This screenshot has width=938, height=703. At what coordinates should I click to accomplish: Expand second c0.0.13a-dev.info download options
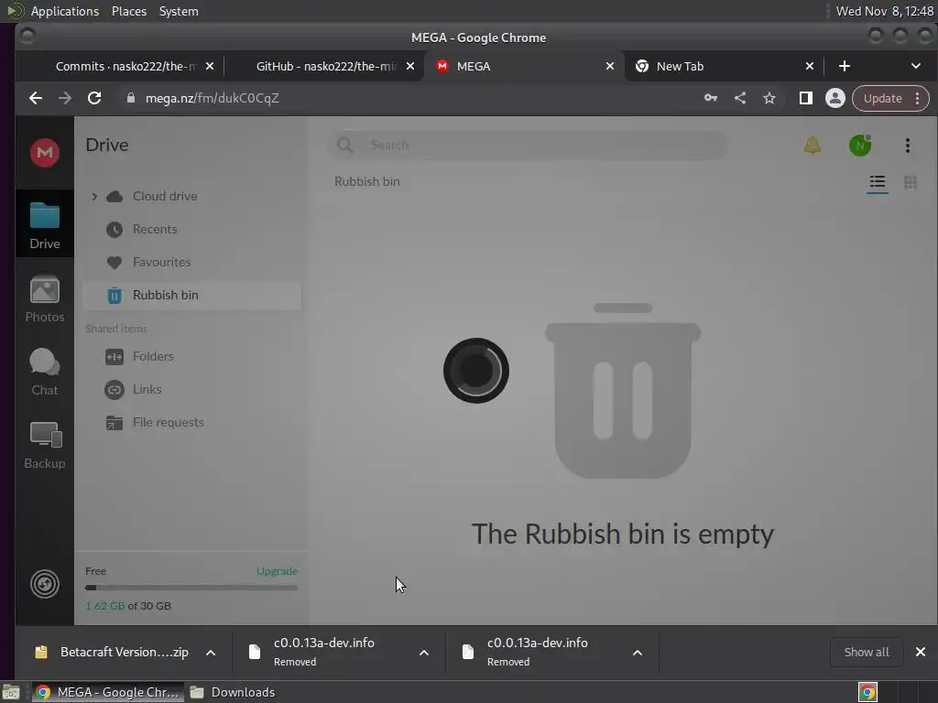point(638,653)
